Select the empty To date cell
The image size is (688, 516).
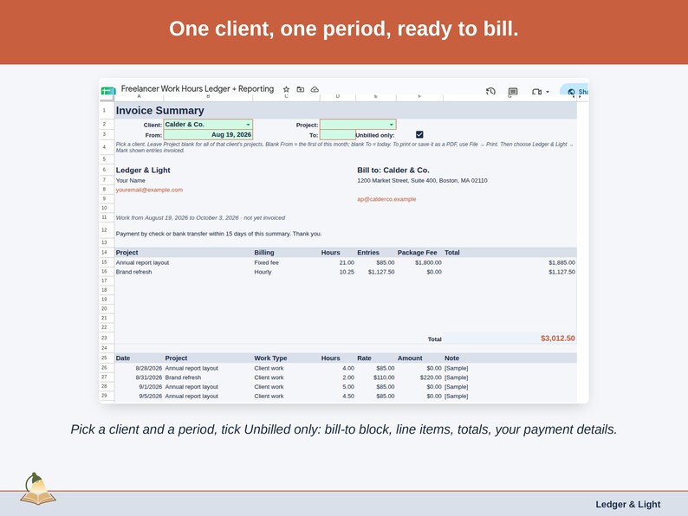pos(337,134)
